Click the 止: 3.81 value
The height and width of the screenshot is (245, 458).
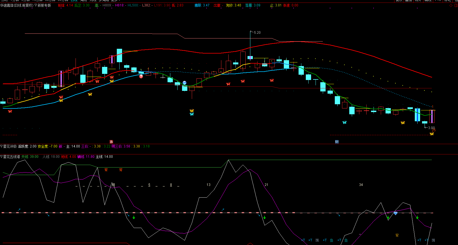pyautogui.click(x=276, y=5)
